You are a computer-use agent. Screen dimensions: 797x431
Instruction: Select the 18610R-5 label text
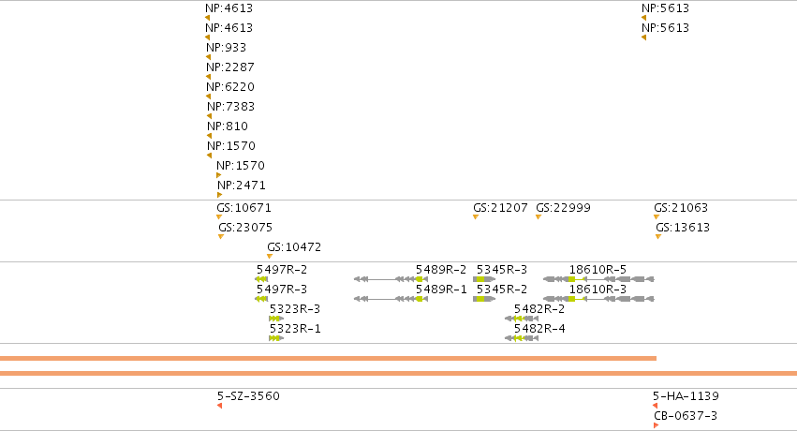[x=598, y=270]
